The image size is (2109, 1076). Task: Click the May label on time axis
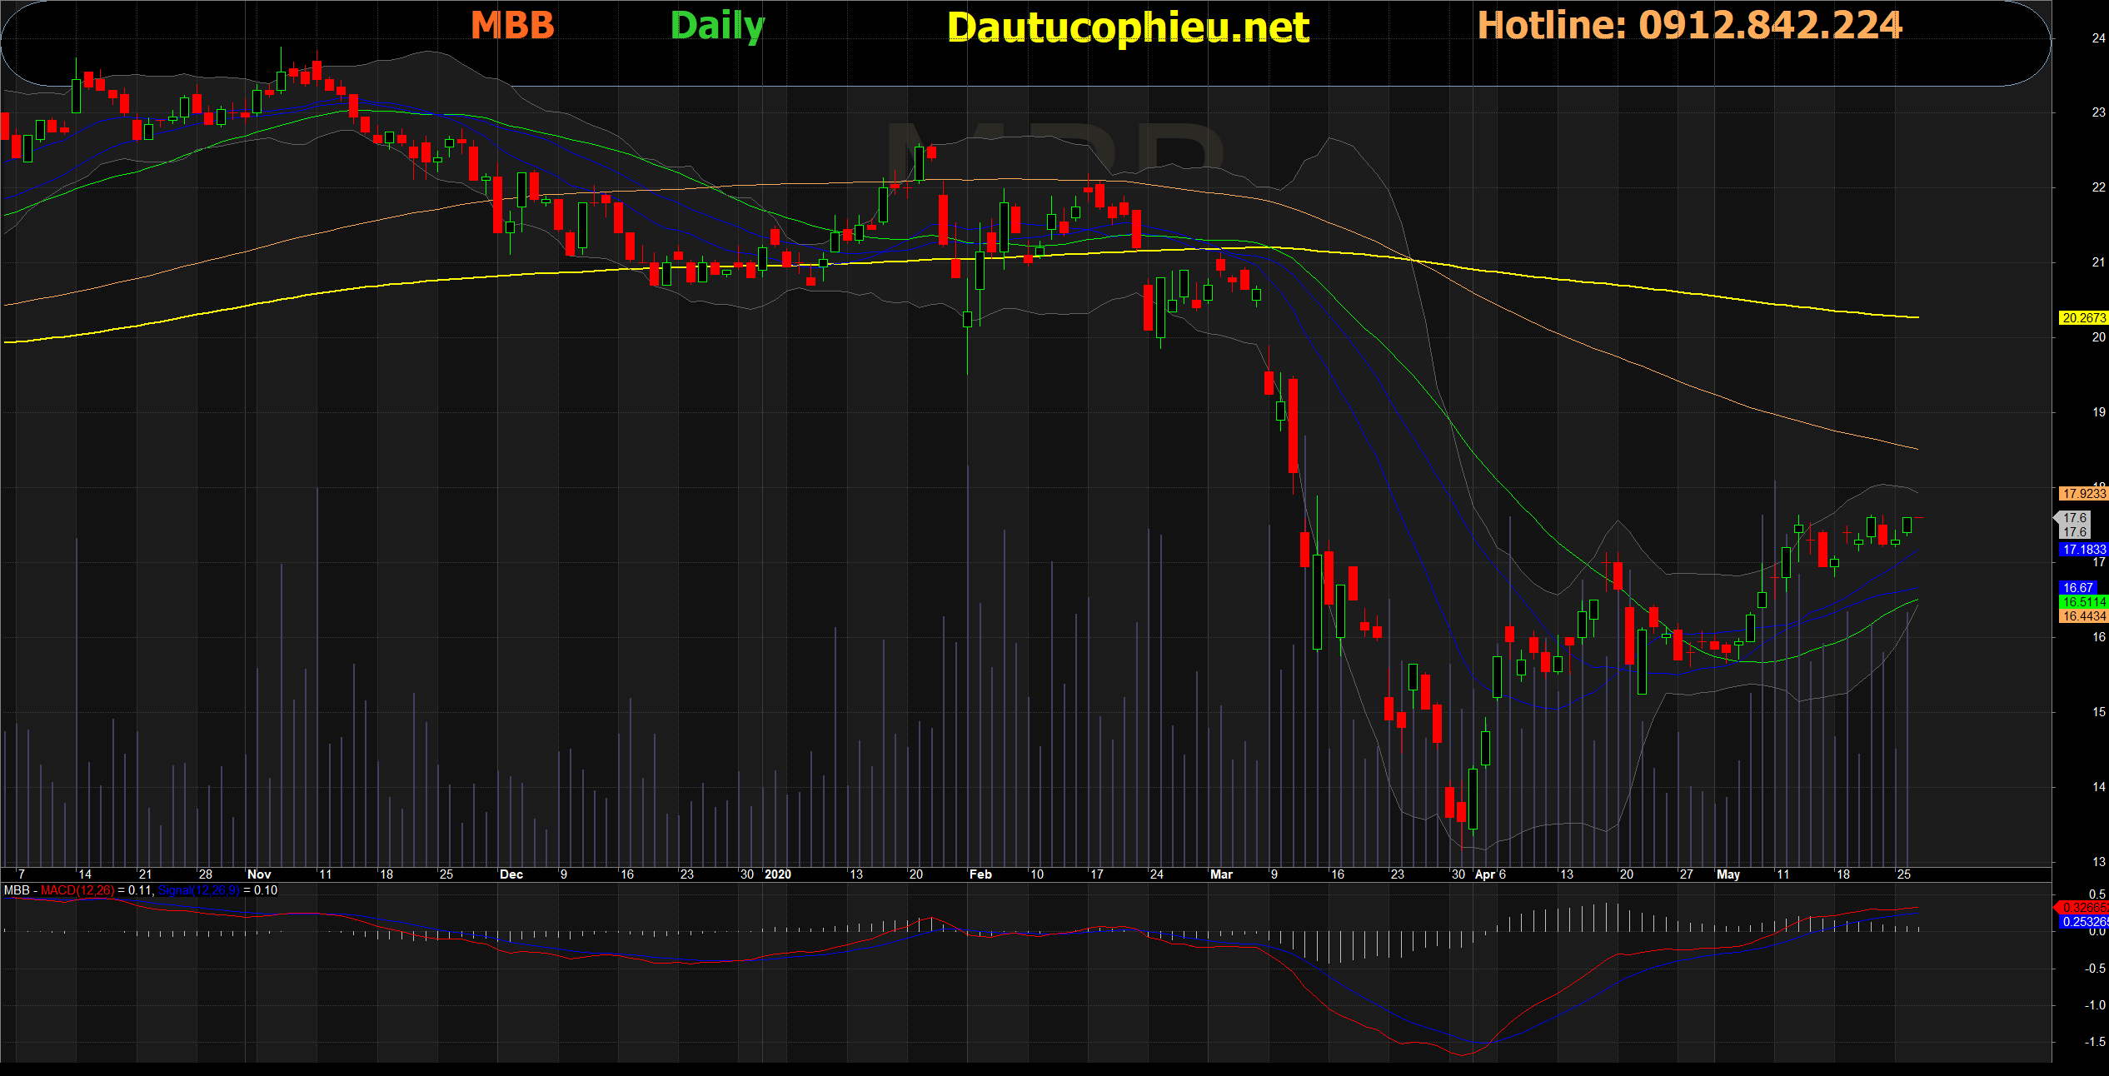coord(1728,874)
